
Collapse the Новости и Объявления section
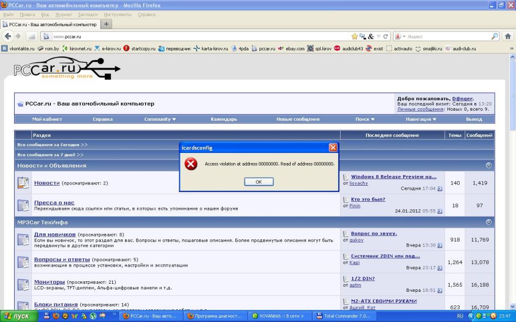tap(488, 165)
